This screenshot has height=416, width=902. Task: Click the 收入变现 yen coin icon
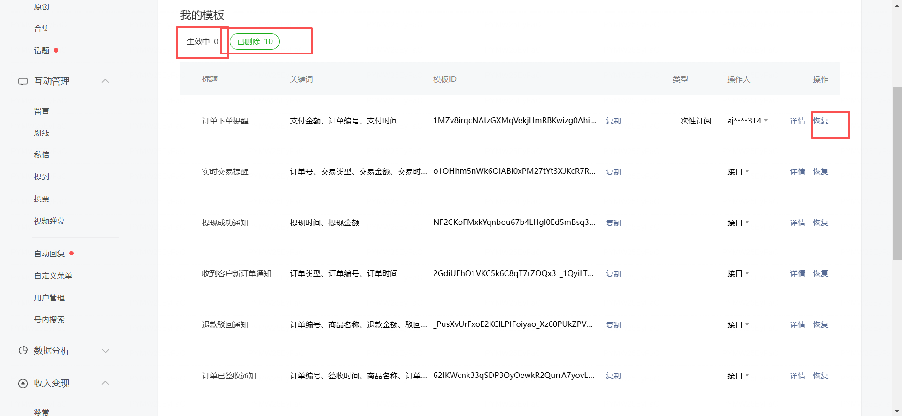click(23, 384)
